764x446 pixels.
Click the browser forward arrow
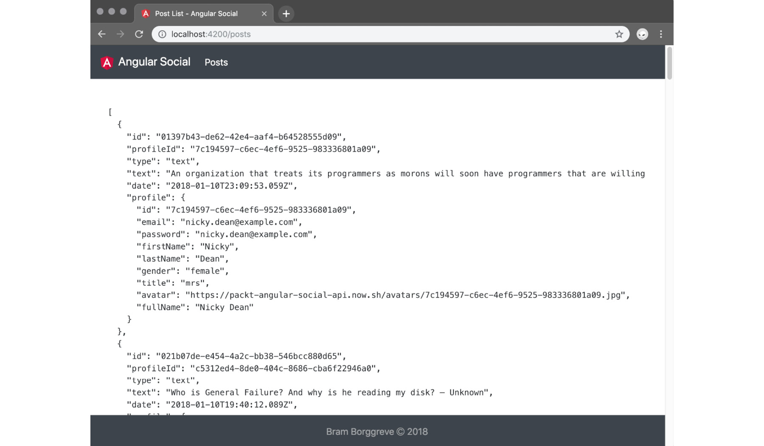click(121, 34)
